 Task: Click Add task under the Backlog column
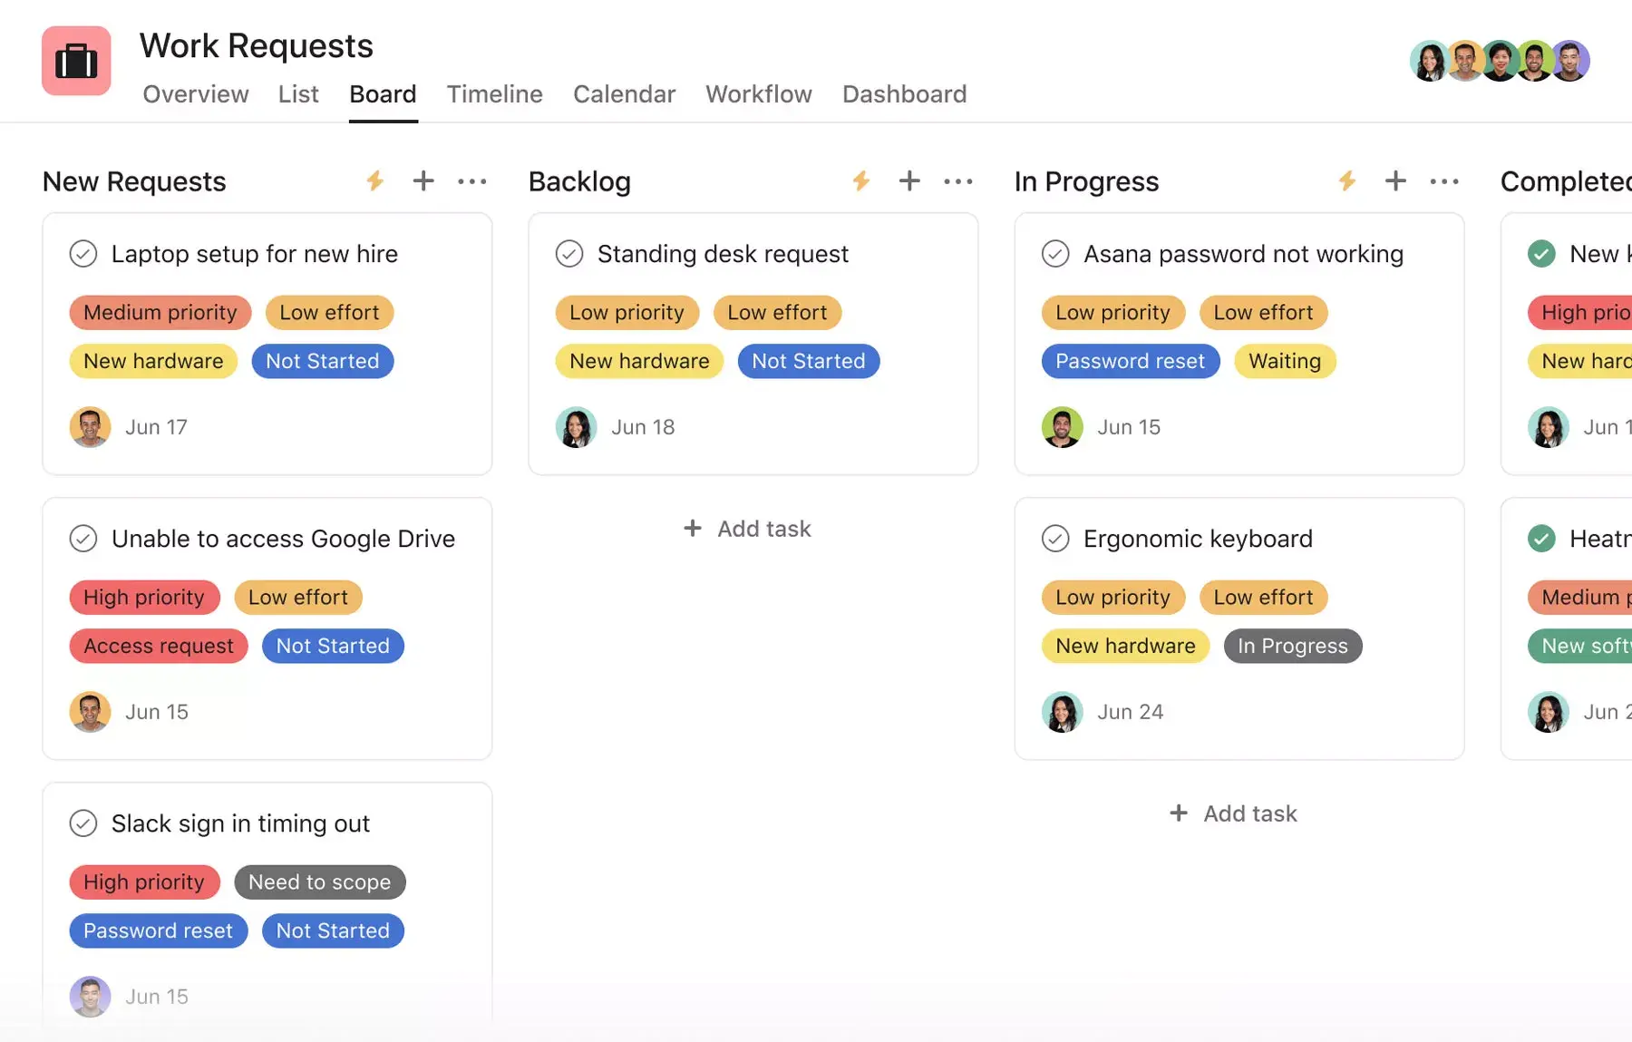pyautogui.click(x=746, y=528)
